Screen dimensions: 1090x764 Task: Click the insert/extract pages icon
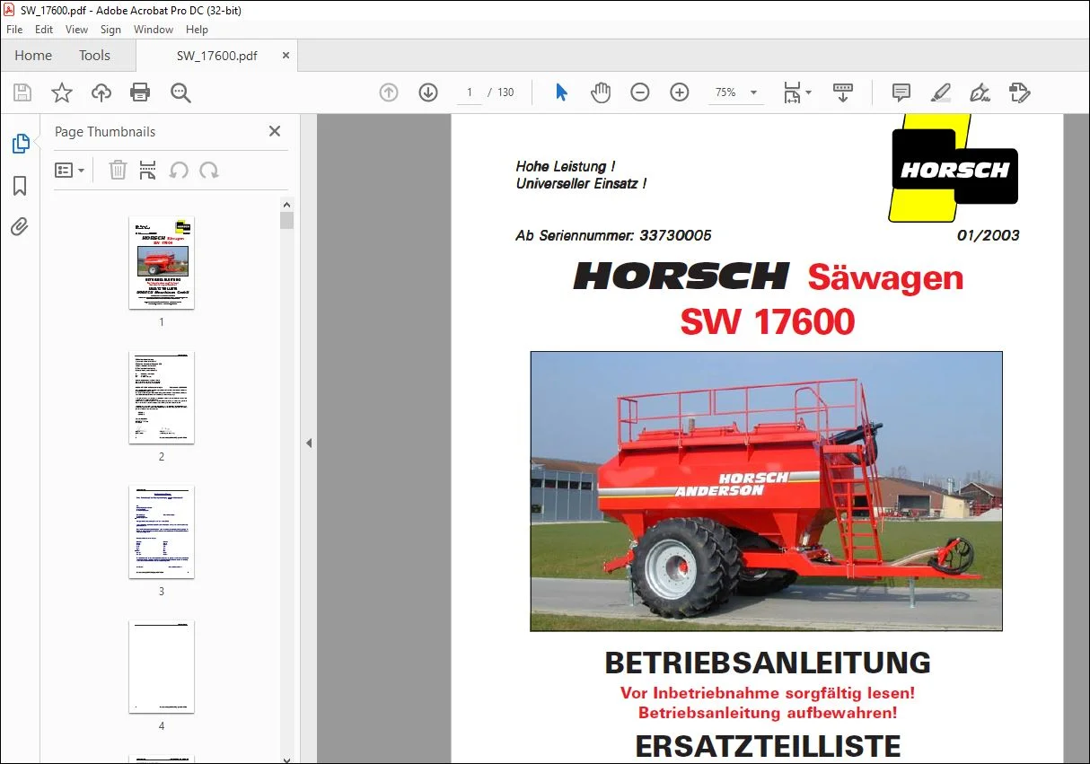click(x=148, y=171)
